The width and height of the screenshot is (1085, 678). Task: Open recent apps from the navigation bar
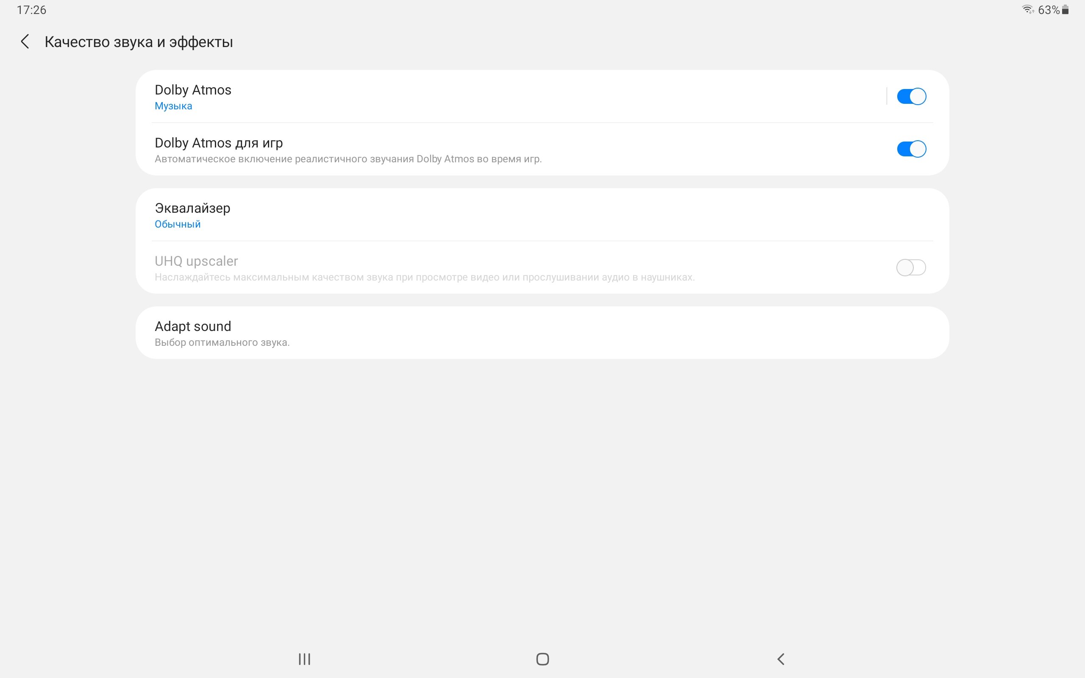(x=304, y=659)
